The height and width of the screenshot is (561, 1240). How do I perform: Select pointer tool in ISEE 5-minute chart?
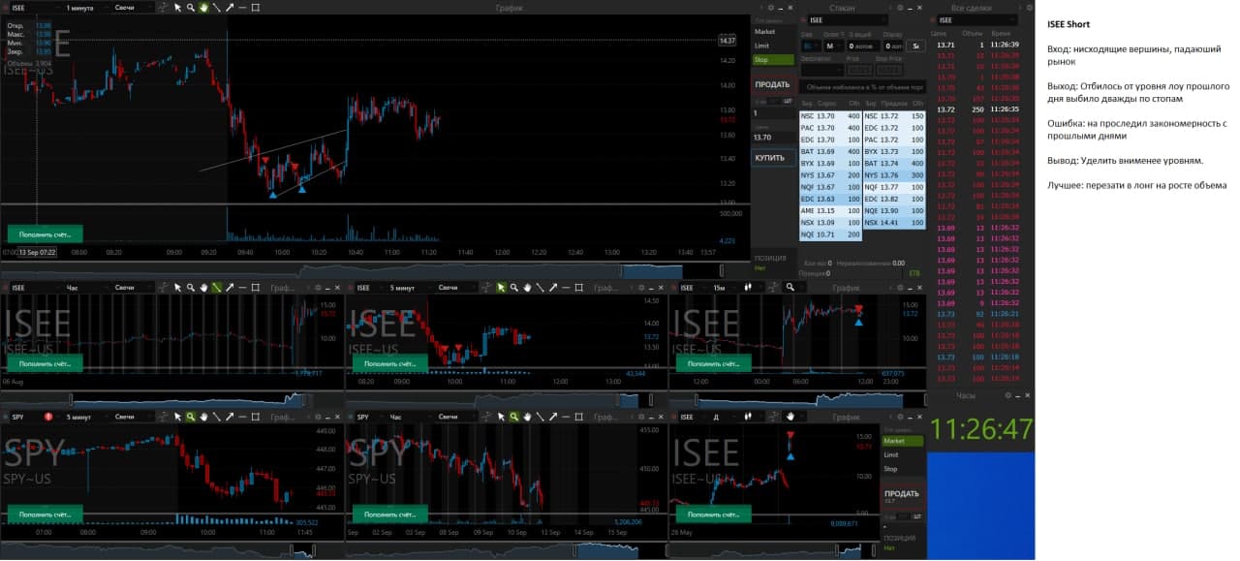501,288
